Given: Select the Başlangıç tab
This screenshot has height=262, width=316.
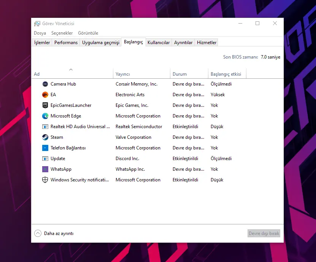Looking at the screenshot, I should pos(133,42).
